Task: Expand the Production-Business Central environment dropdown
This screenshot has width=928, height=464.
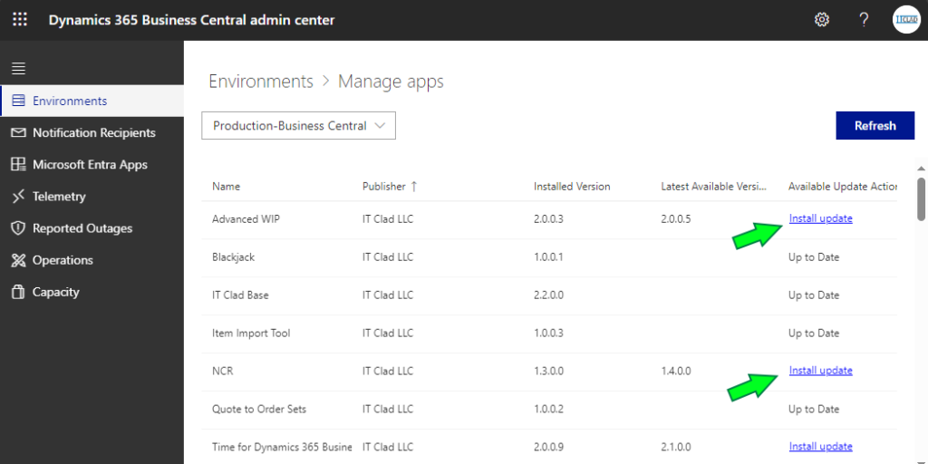Action: (x=298, y=126)
